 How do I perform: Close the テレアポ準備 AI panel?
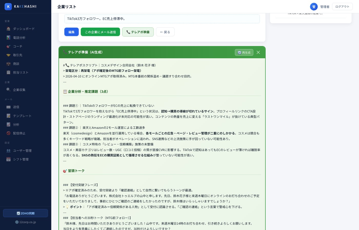258,52
